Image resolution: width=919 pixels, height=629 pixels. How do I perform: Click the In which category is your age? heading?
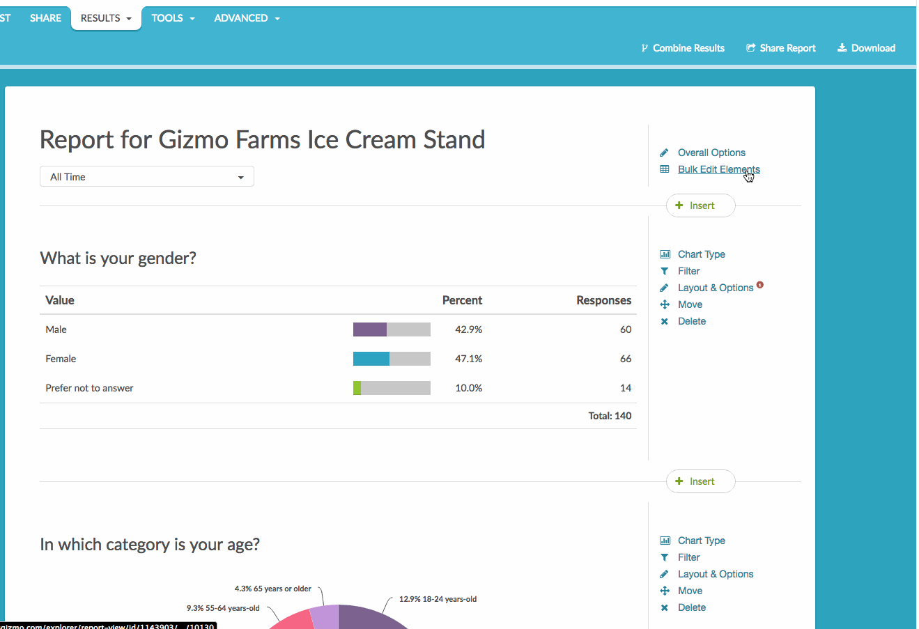click(x=150, y=545)
